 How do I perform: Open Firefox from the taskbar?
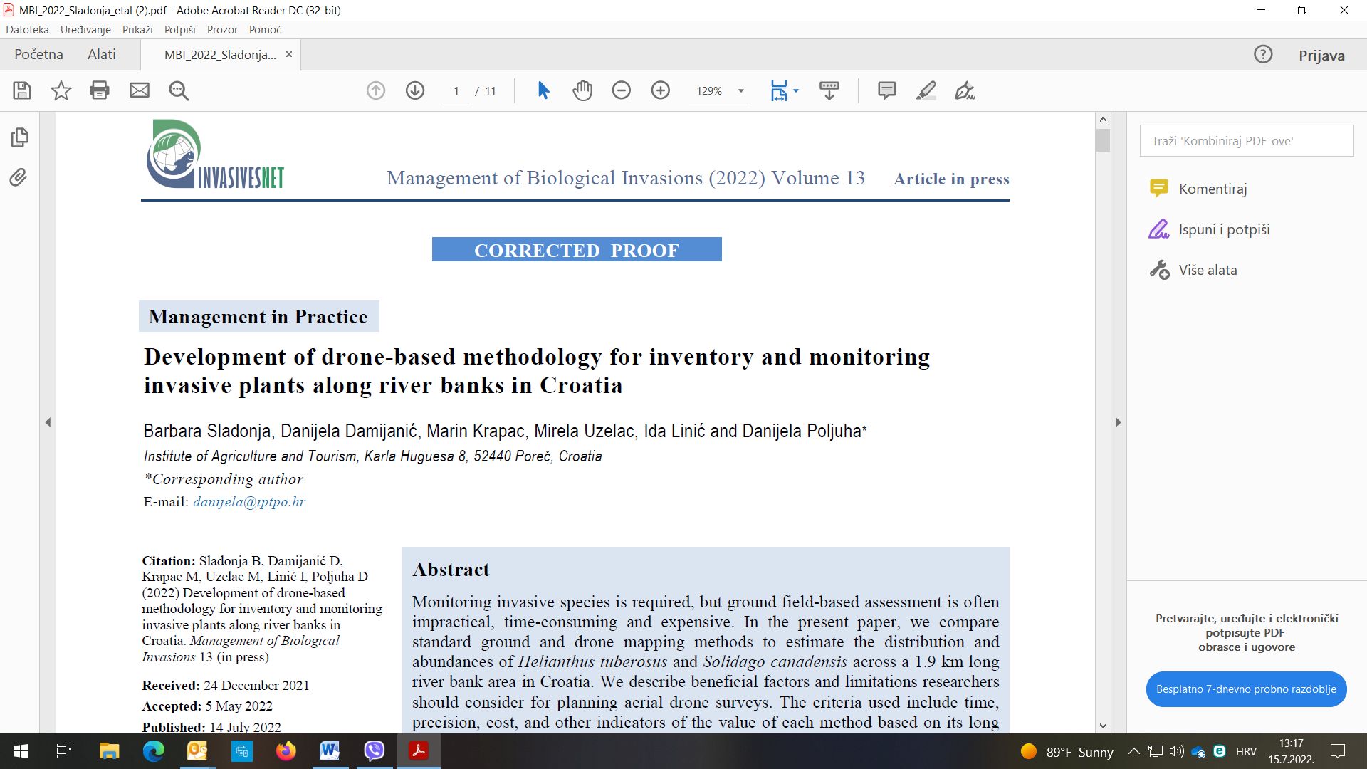[x=286, y=751]
